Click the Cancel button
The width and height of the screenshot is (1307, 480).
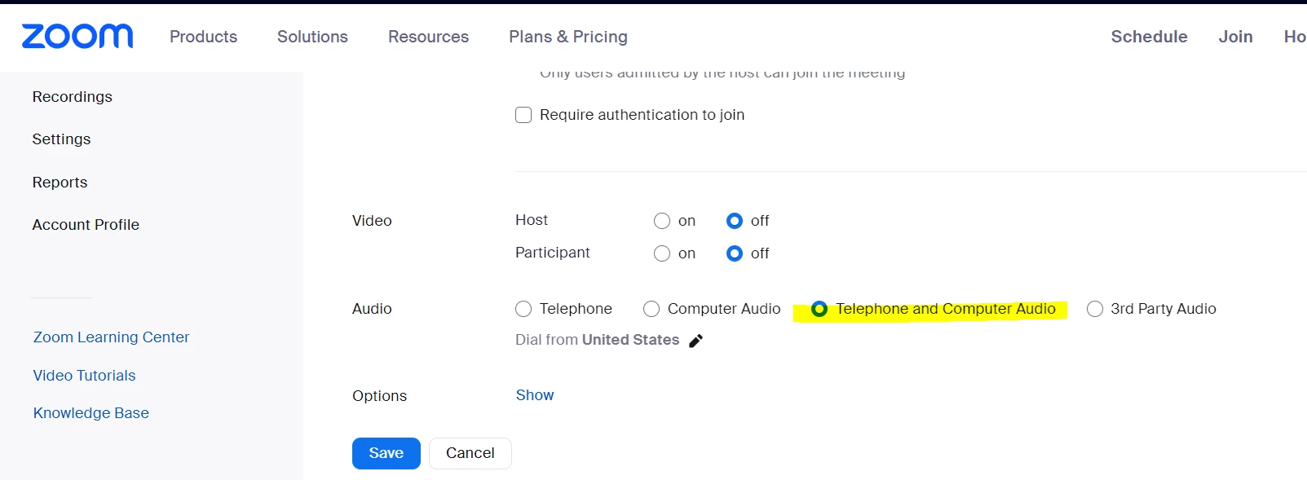pyautogui.click(x=470, y=453)
